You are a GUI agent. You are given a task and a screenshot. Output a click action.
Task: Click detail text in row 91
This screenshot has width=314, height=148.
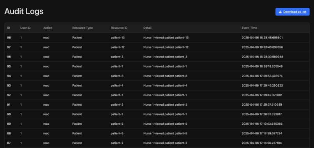click(x=165, y=104)
